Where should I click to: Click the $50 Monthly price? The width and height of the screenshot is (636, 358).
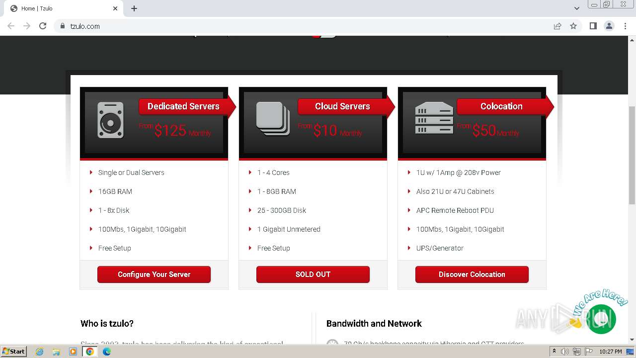[x=488, y=131]
